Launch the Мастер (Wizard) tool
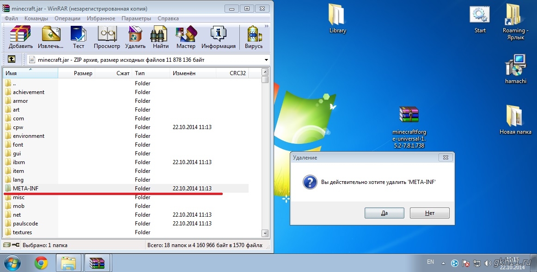Image resolution: width=537 pixels, height=272 pixels. click(186, 37)
